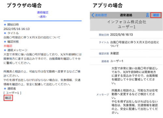
Task: Tap the インフォコム株式会社 ユーザー1 banner
Action: coord(126,24)
